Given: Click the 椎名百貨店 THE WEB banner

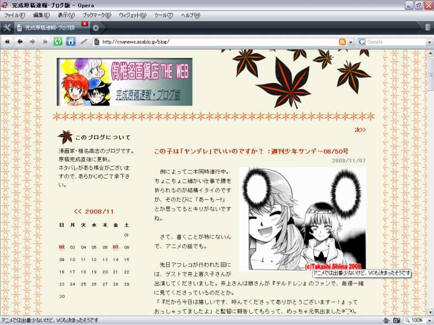Looking at the screenshot, I should point(125,82).
